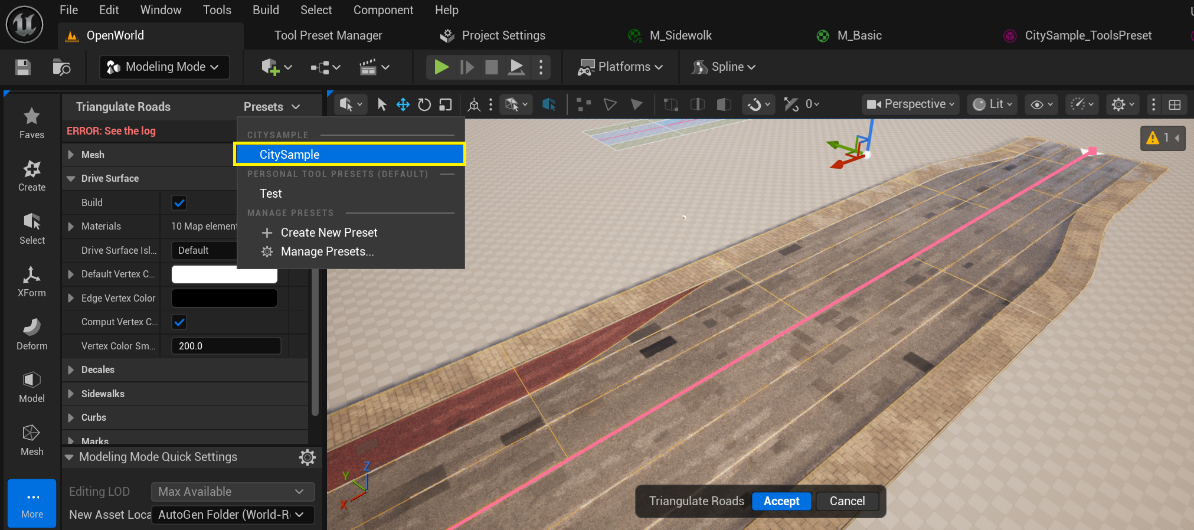Open the Presets dropdown button

coord(272,107)
